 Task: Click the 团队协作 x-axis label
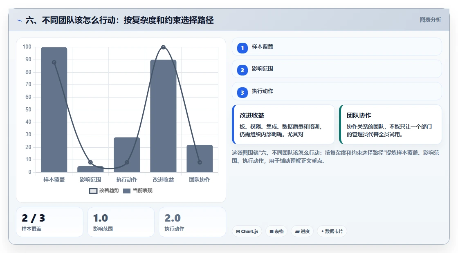(200, 180)
